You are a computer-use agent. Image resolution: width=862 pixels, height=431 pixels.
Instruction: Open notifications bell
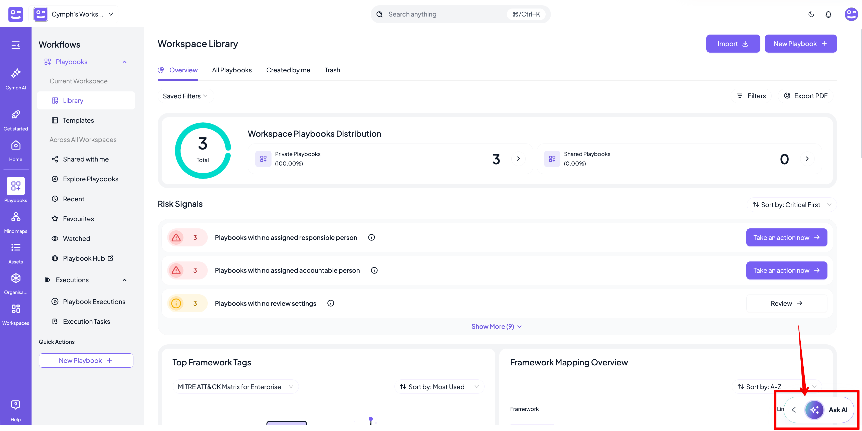point(828,14)
